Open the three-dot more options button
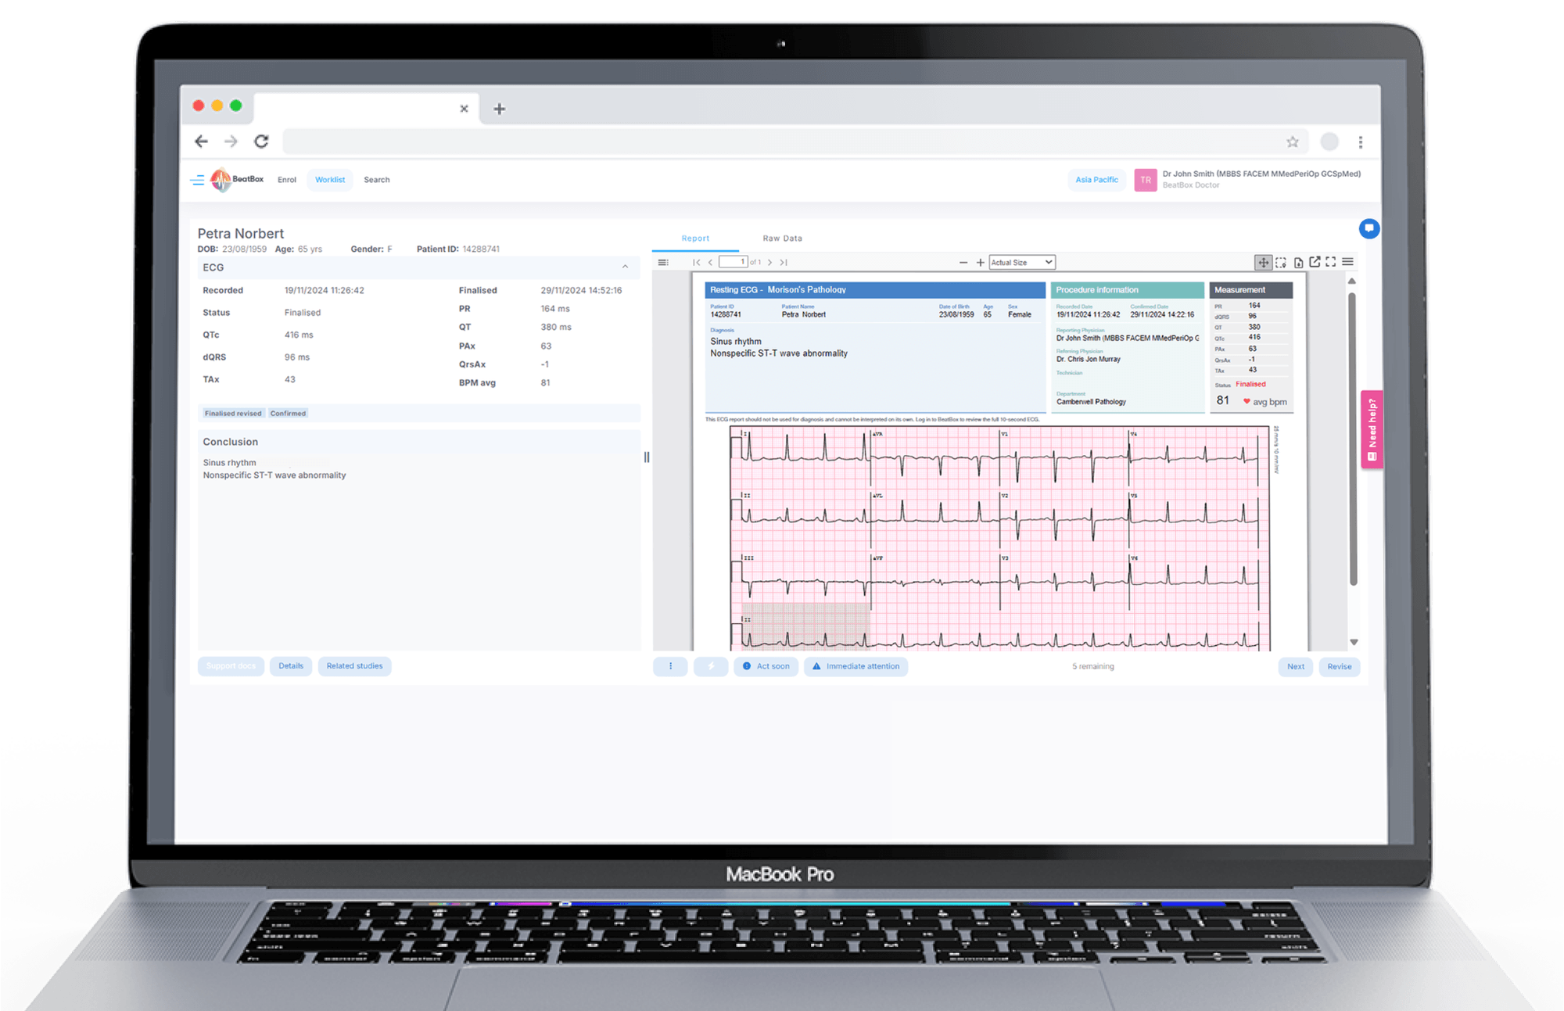This screenshot has height=1011, width=1564. [670, 666]
